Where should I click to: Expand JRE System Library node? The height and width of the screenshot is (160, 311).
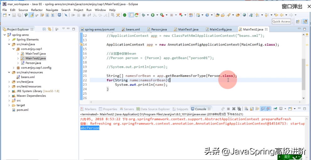9,91
